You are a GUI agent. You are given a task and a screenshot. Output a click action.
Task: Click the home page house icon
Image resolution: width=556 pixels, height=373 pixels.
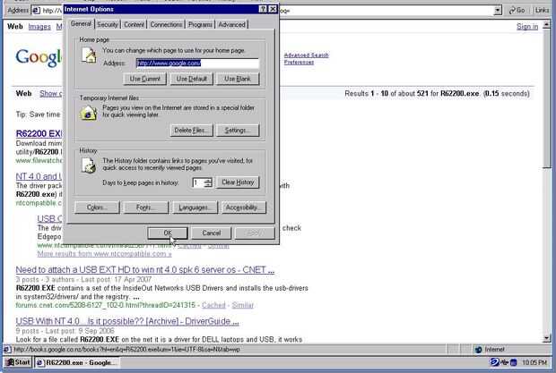(x=89, y=55)
